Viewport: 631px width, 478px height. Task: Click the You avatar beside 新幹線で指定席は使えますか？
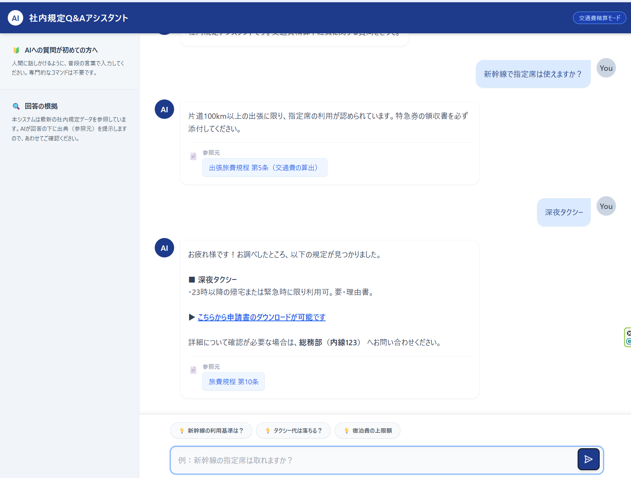(x=606, y=68)
